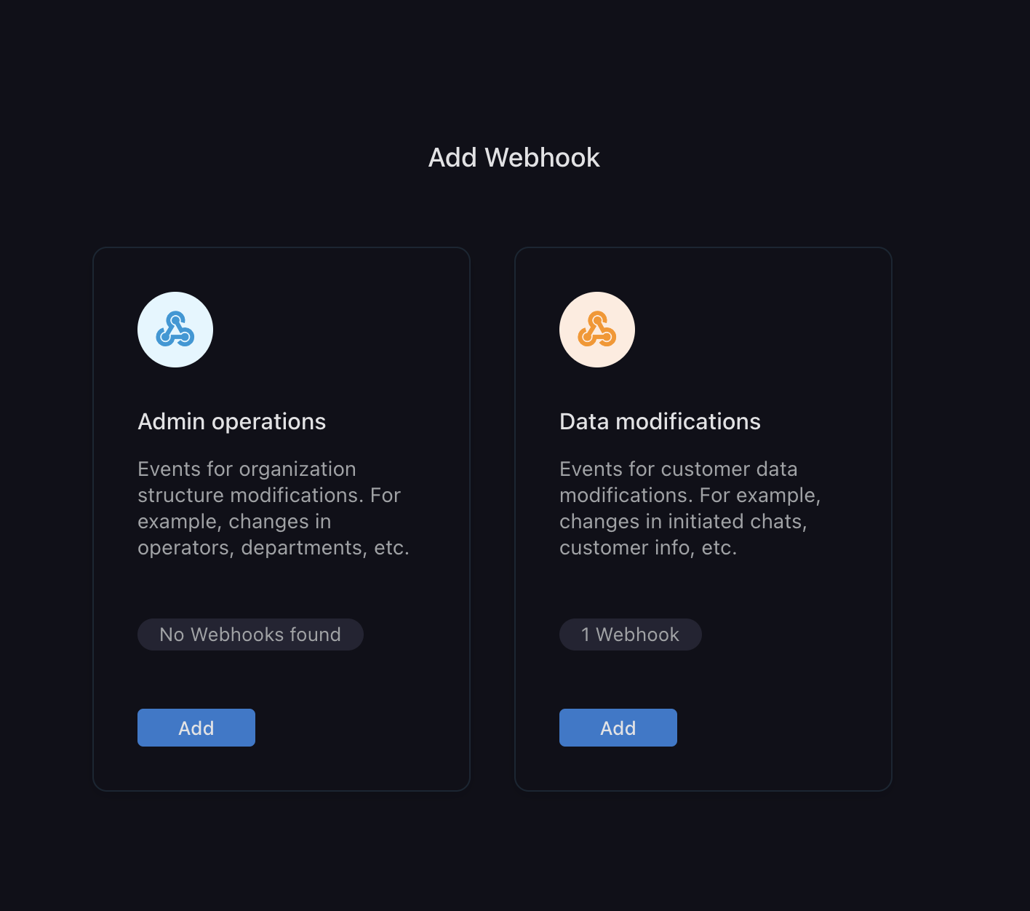Click "modifications. For example," text line
Image resolution: width=1030 pixels, height=911 pixels.
[x=690, y=496]
